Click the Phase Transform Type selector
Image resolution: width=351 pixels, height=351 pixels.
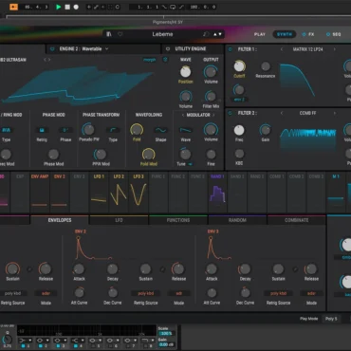(113, 130)
